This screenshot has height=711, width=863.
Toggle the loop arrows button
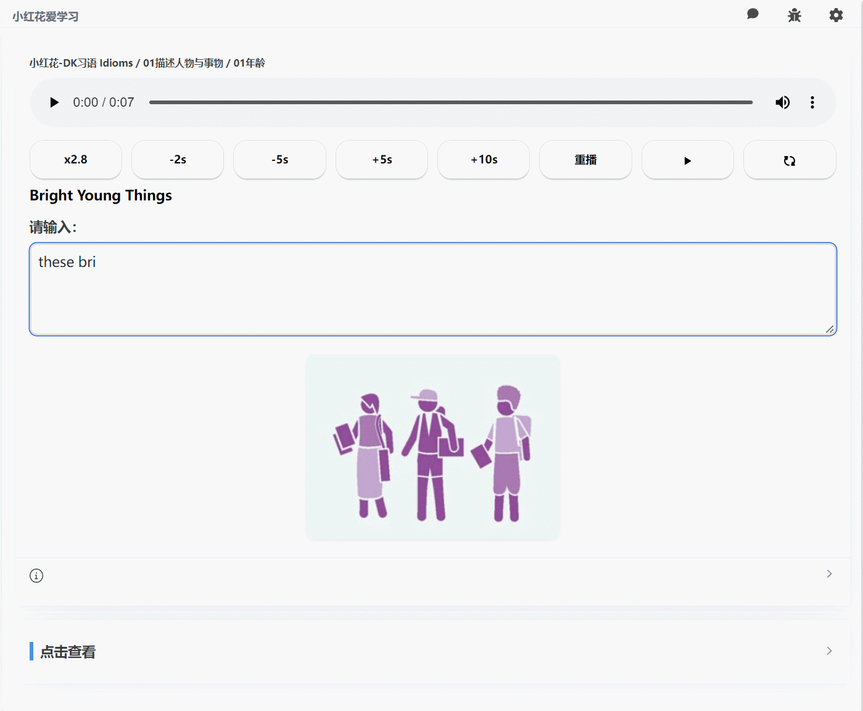pos(790,160)
